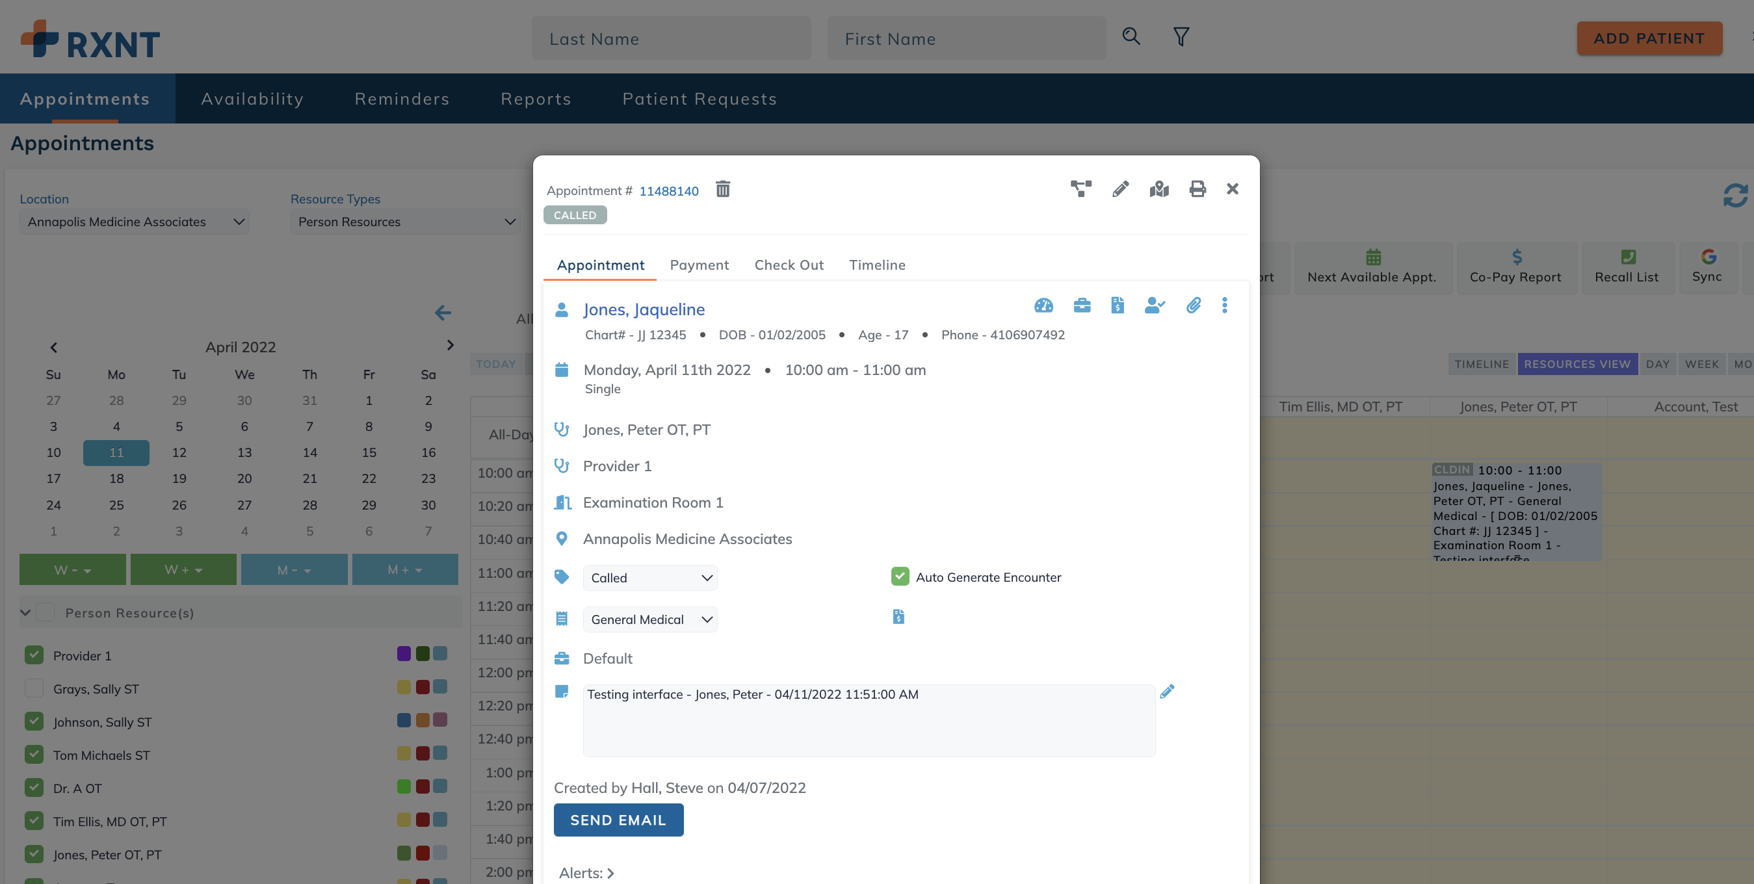Open attachments with the paperclip icon

tap(1193, 305)
